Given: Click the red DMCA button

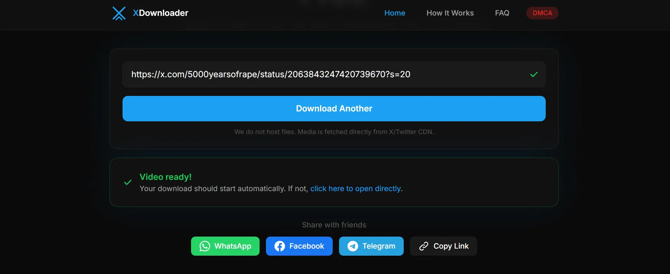Looking at the screenshot, I should tap(542, 13).
